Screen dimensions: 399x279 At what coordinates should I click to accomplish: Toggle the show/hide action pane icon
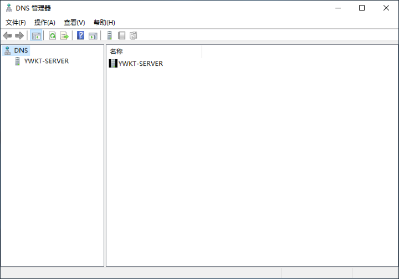pyautogui.click(x=93, y=36)
